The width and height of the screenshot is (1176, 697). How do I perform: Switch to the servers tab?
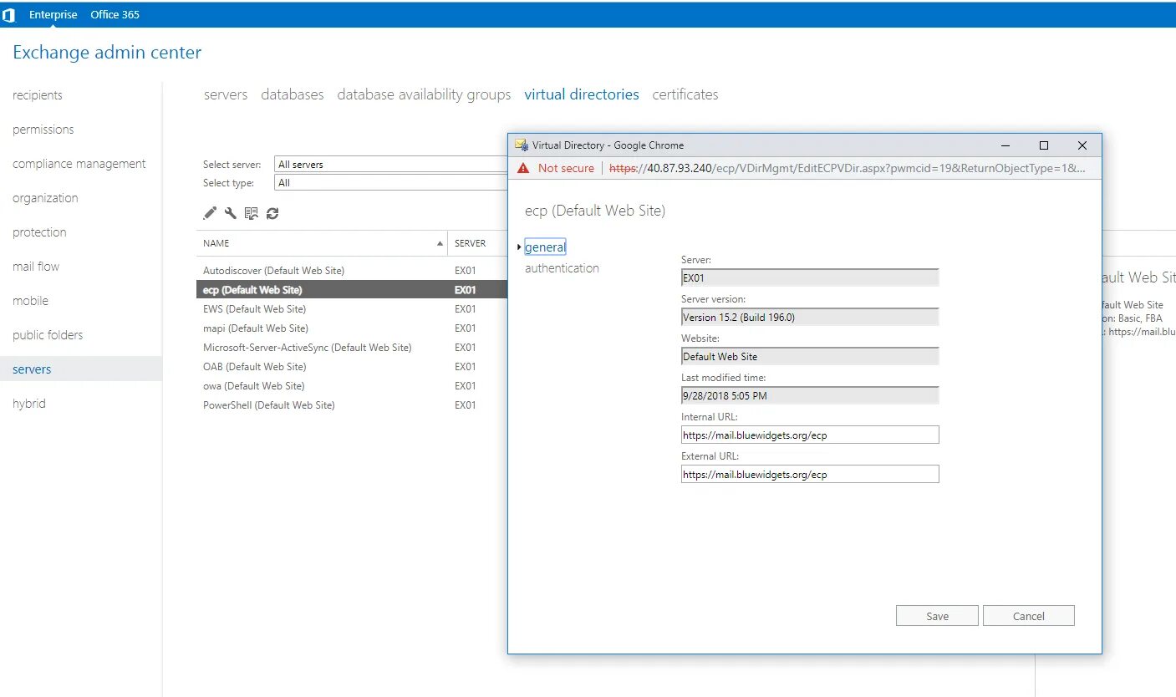226,94
